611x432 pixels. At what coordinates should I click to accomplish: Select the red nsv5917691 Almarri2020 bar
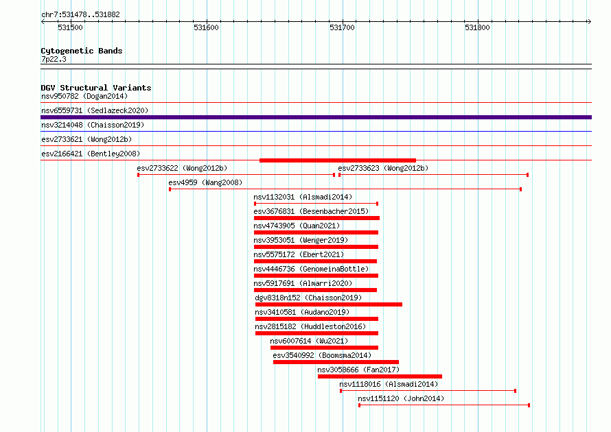pyautogui.click(x=315, y=290)
